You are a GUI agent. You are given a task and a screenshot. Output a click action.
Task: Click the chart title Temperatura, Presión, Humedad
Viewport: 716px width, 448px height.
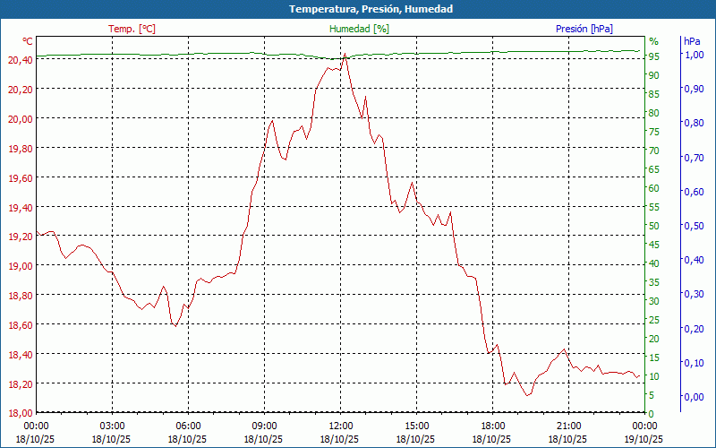click(358, 9)
